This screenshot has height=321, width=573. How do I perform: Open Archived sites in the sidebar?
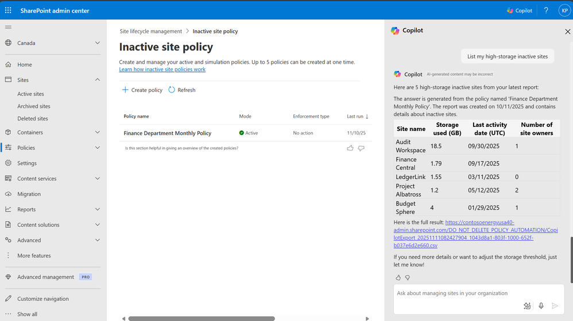pos(34,106)
